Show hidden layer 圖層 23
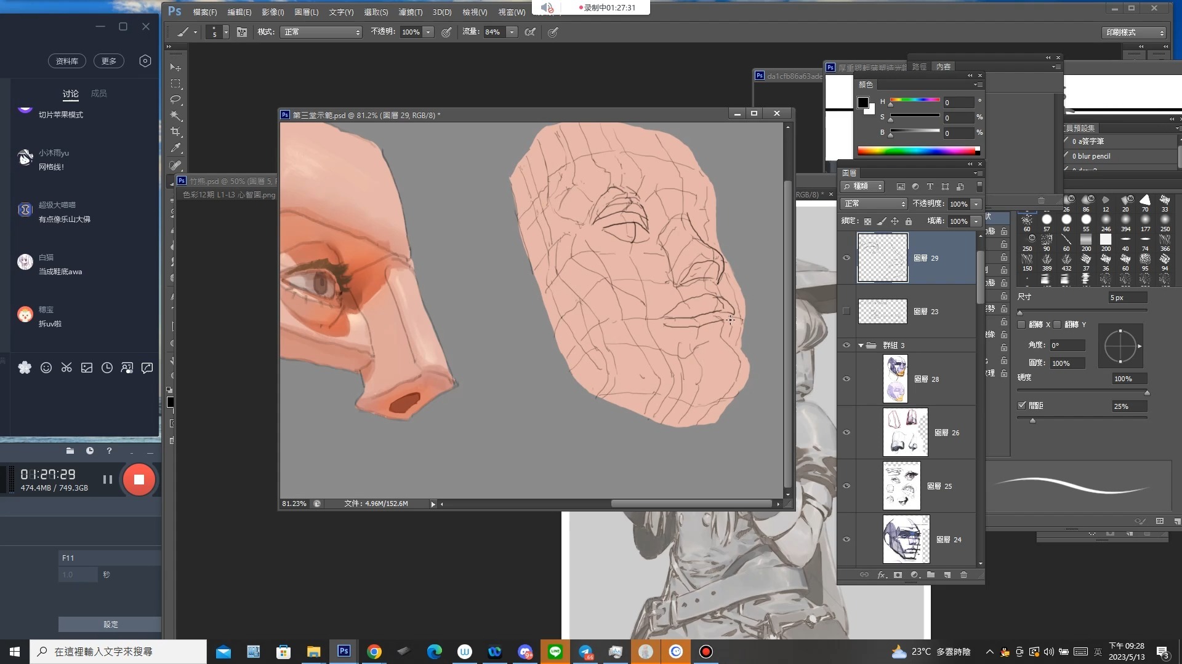This screenshot has width=1182, height=664. tap(846, 311)
